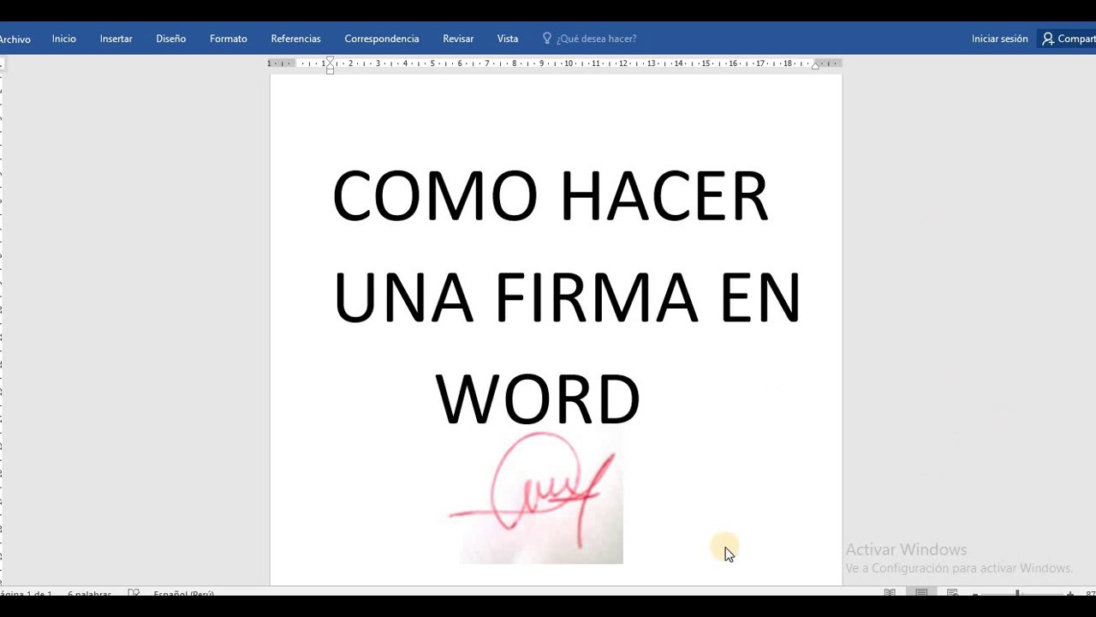Go to the Referencias ribbon tab

295,39
